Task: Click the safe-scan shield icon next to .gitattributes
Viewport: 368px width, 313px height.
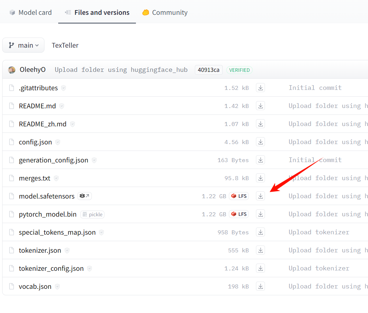Action: click(x=63, y=88)
